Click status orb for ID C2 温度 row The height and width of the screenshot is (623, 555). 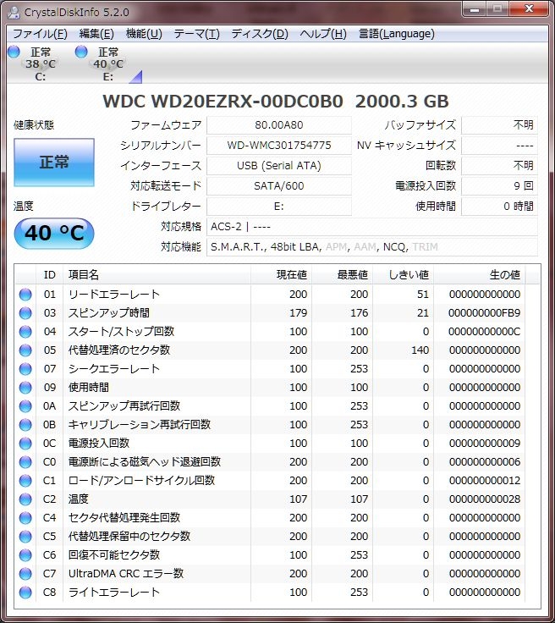point(25,499)
